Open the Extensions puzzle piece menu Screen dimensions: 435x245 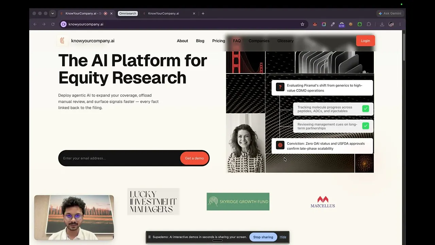tap(369, 24)
